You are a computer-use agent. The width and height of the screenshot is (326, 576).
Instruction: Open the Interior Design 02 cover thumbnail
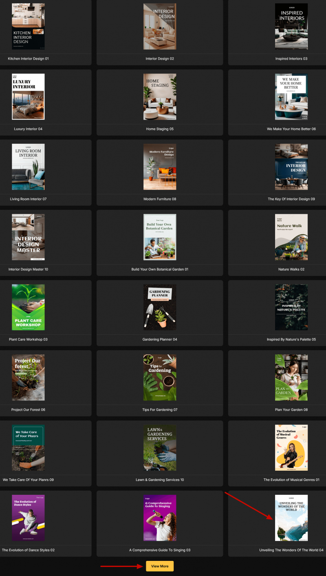tap(160, 27)
